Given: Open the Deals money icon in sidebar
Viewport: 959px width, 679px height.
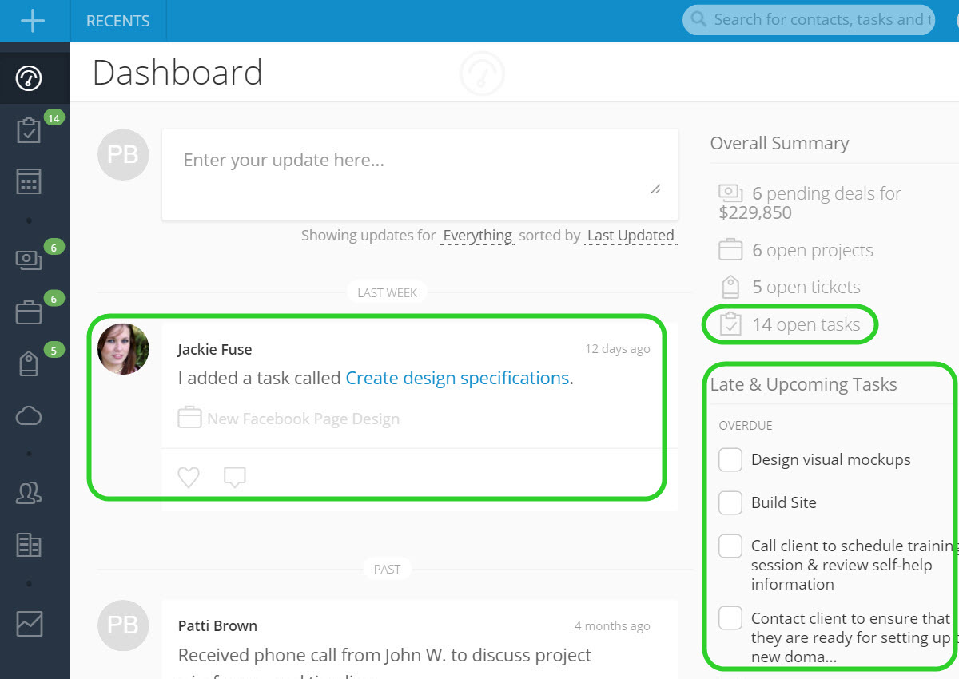Looking at the screenshot, I should (x=29, y=260).
